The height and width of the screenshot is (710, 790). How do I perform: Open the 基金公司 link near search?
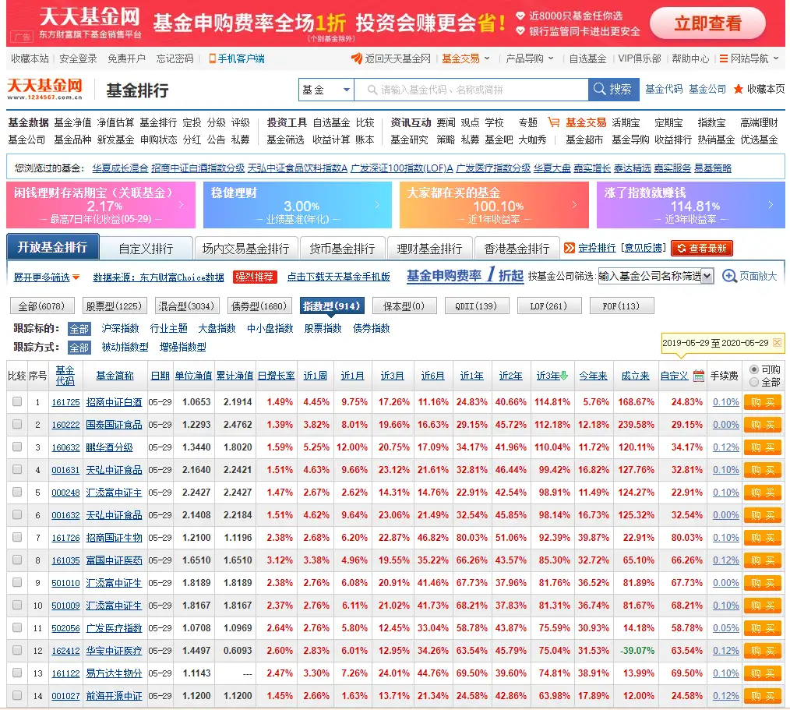click(x=707, y=89)
